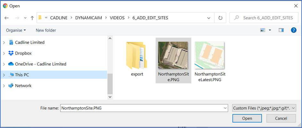This screenshot has width=302, height=128.
Task: Close the Open dialog window
Action: coord(296,6)
